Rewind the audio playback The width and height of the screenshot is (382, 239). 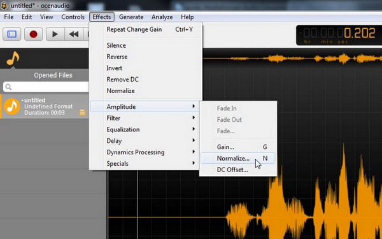pos(74,34)
